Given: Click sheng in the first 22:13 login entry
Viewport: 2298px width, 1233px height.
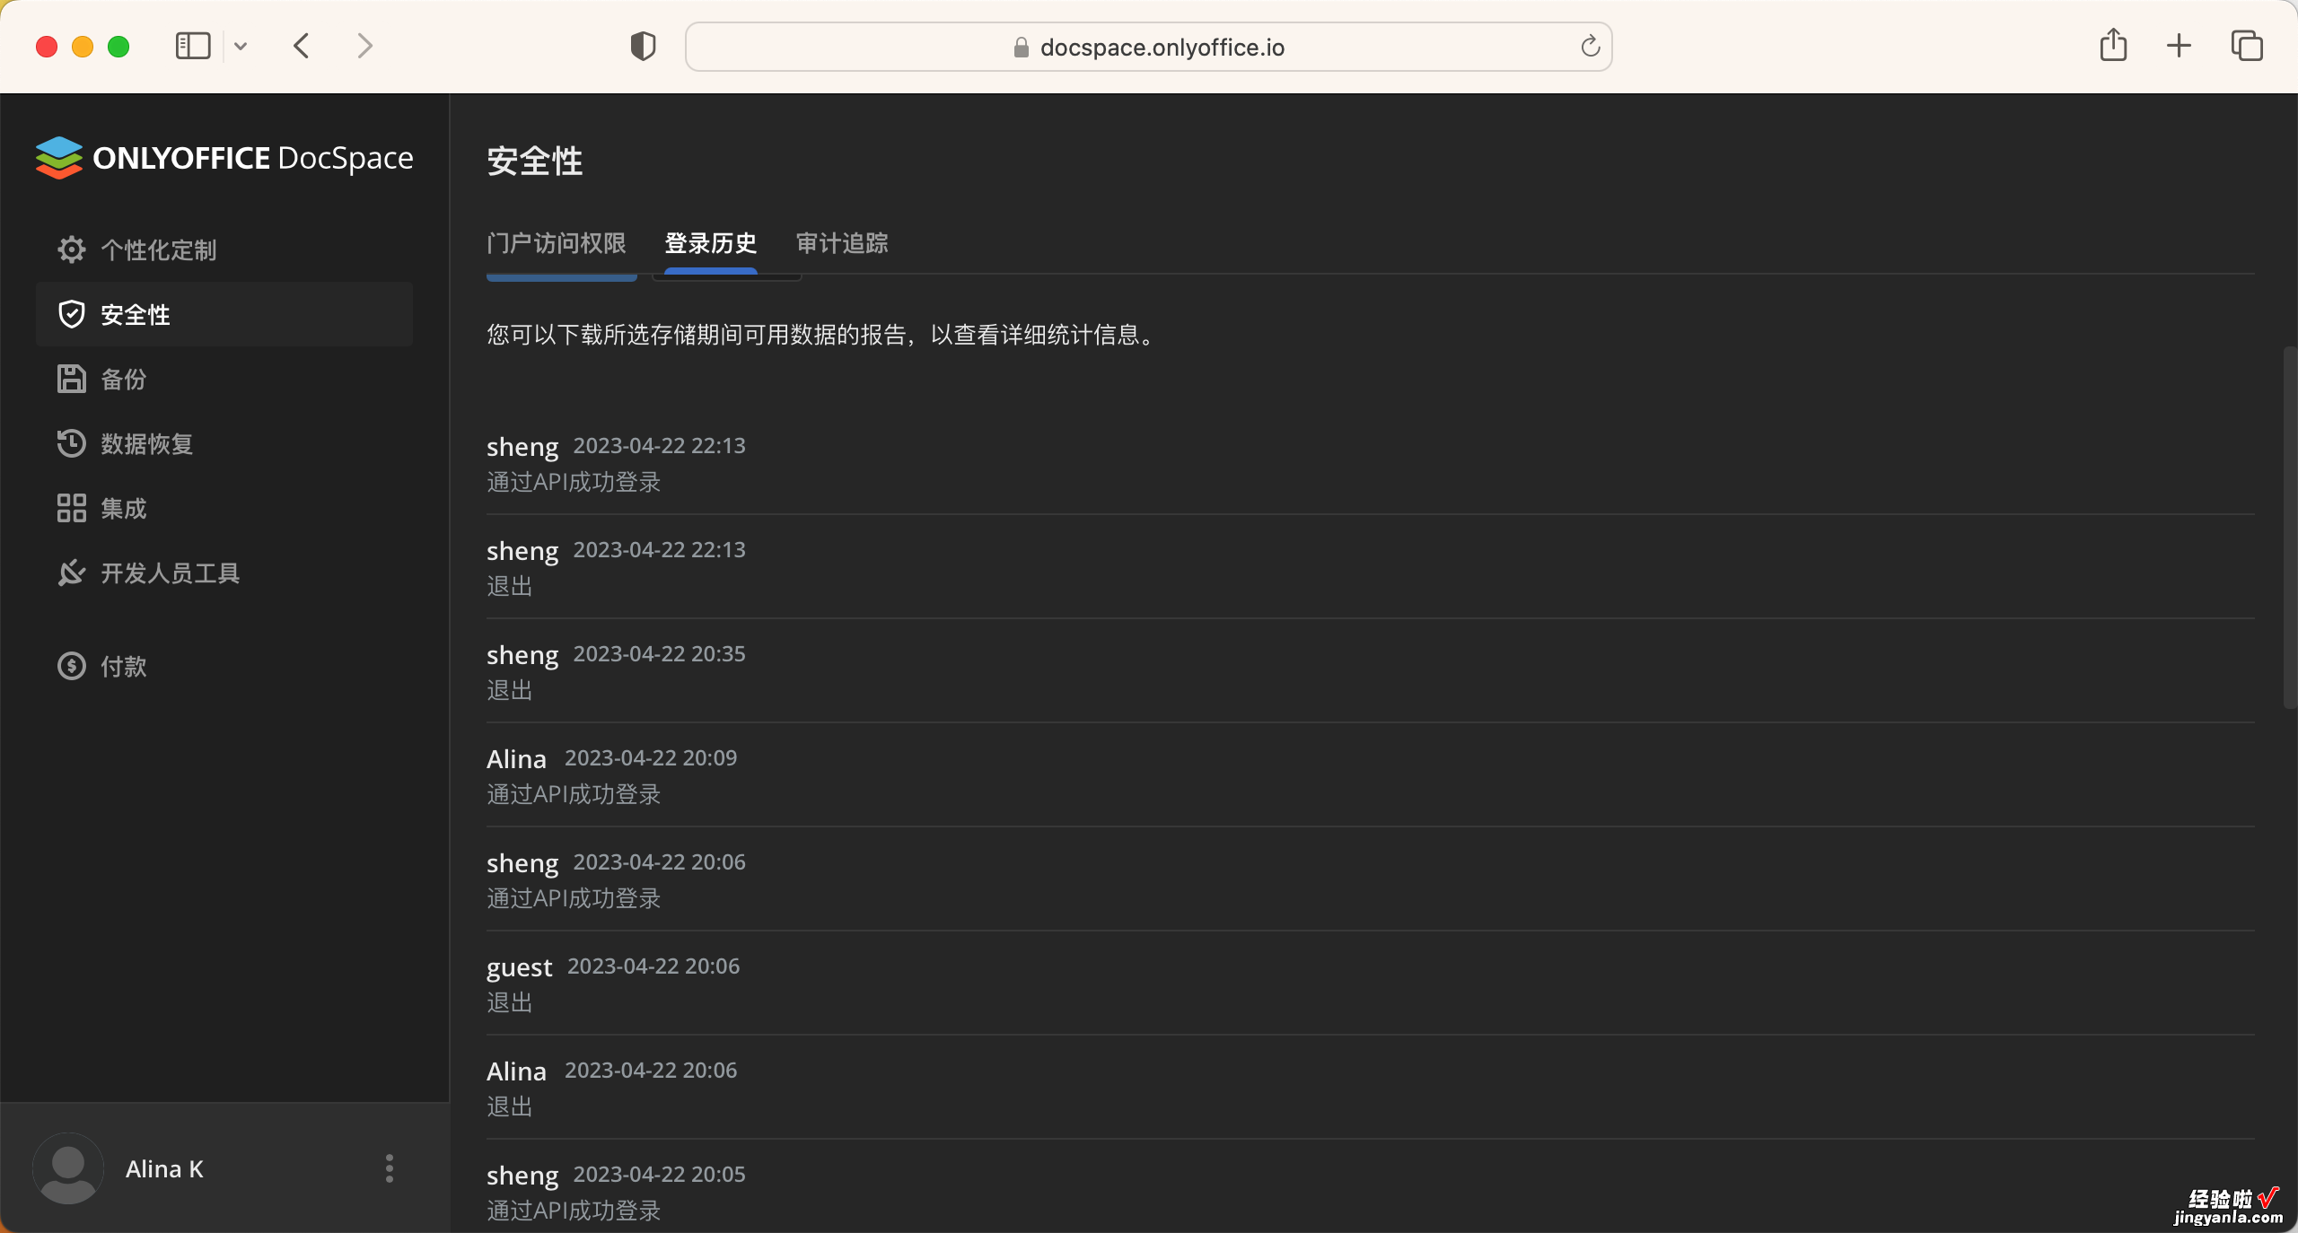Looking at the screenshot, I should point(522,447).
